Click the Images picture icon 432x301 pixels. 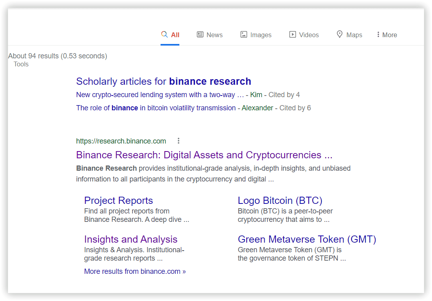[x=243, y=35]
